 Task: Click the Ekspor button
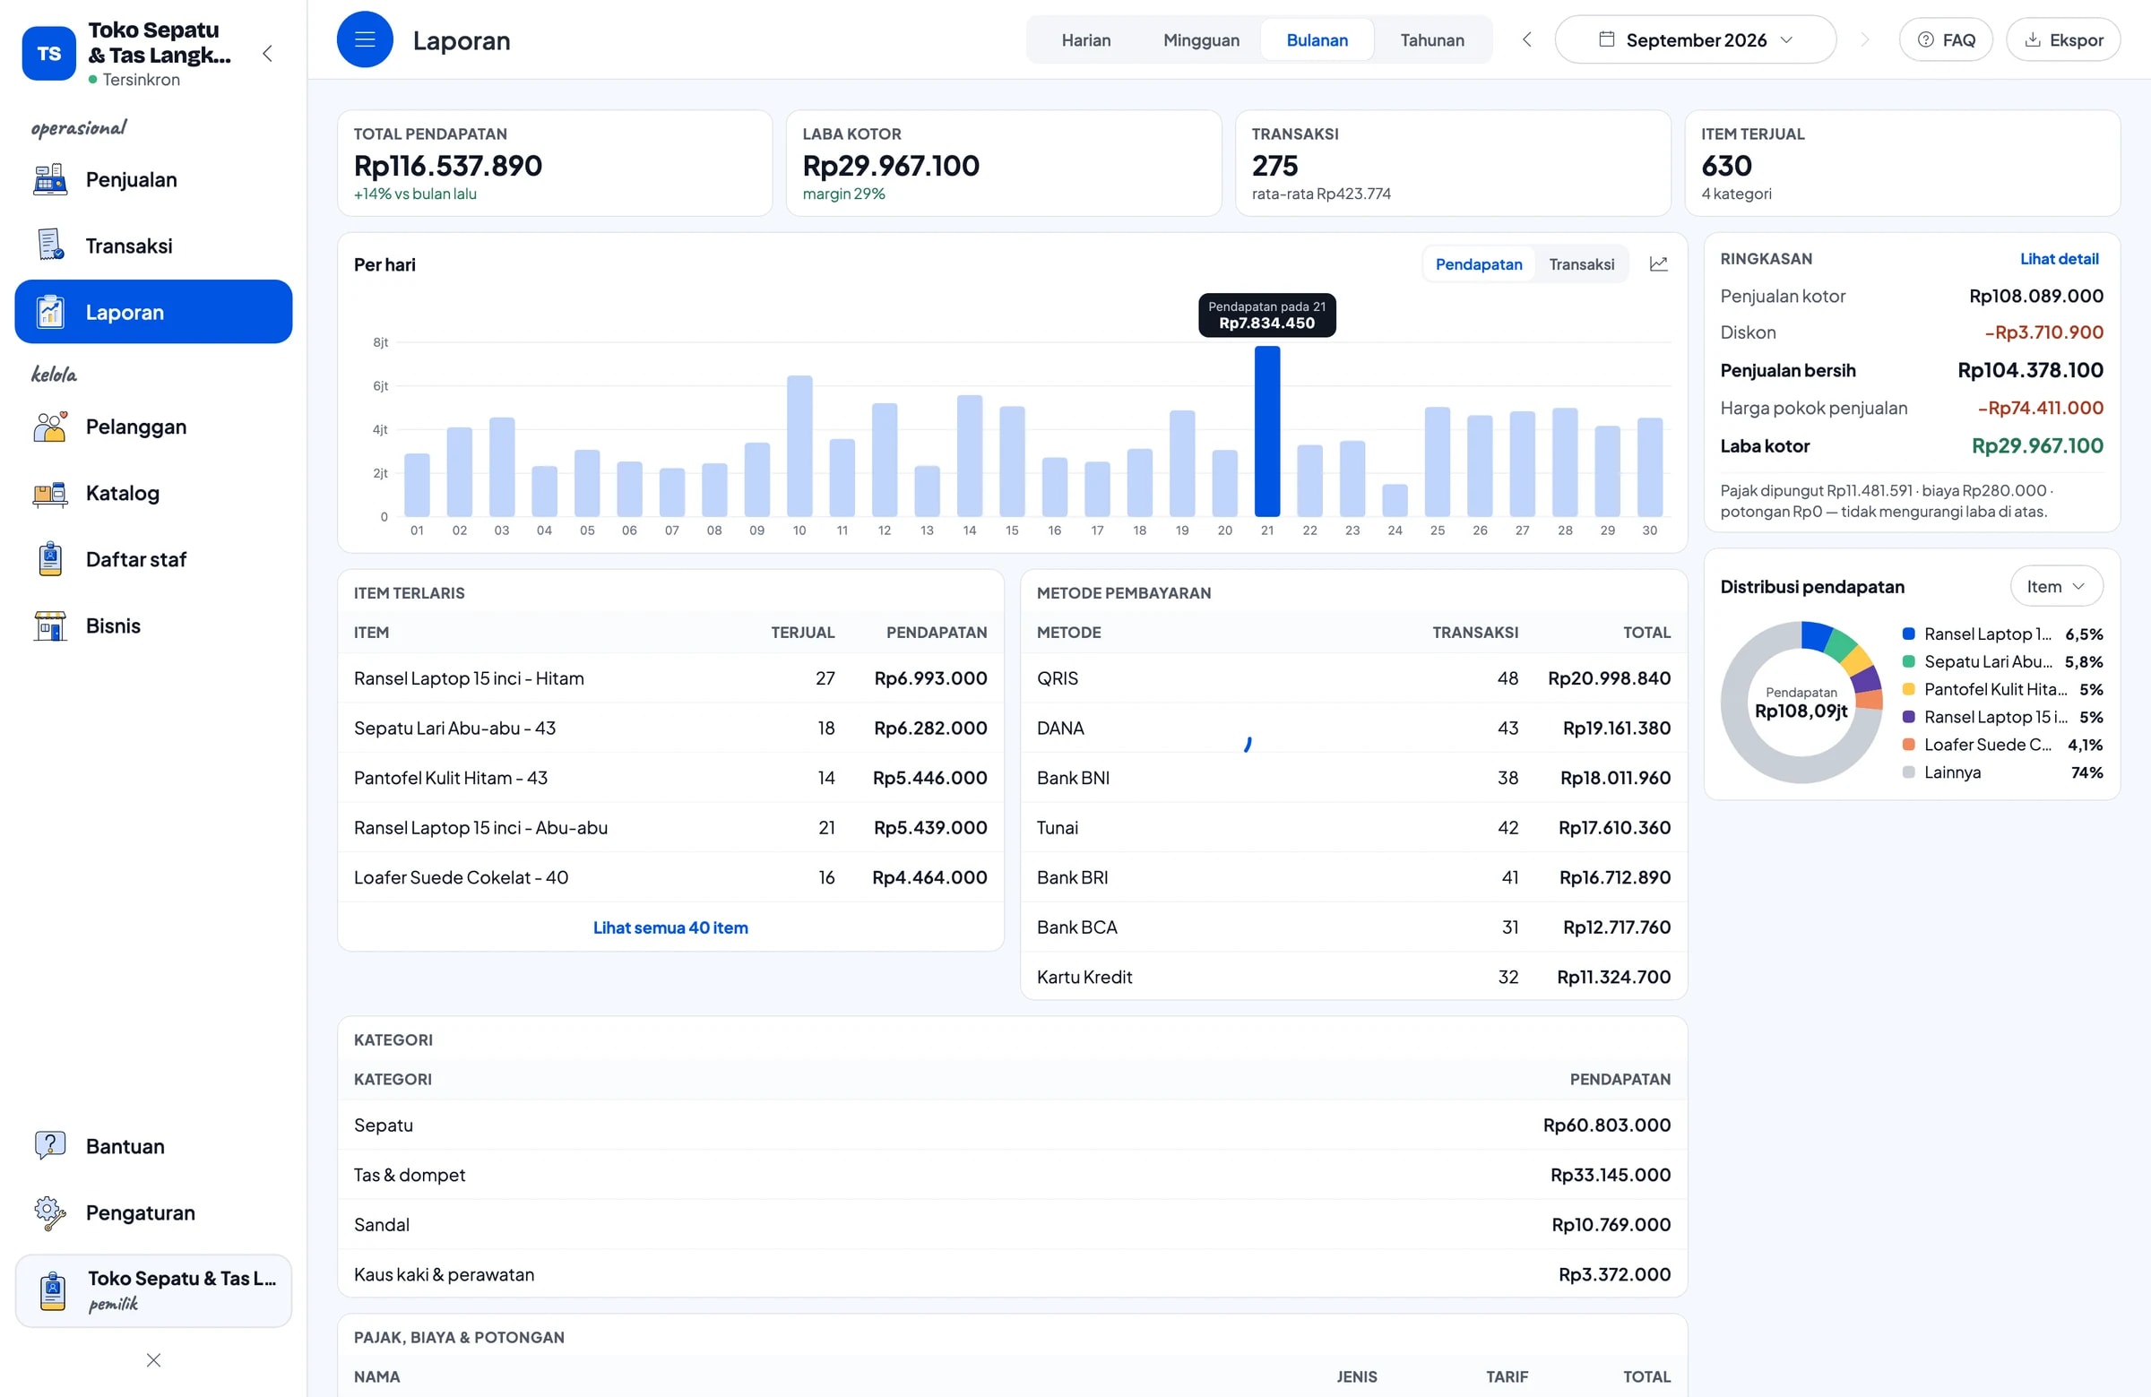[2063, 39]
